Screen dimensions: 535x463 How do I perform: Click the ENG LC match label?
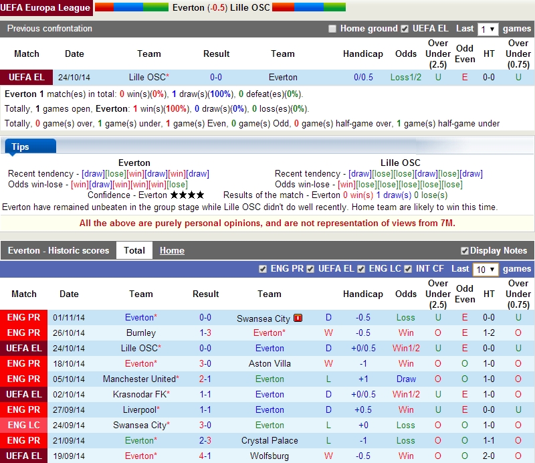23,425
